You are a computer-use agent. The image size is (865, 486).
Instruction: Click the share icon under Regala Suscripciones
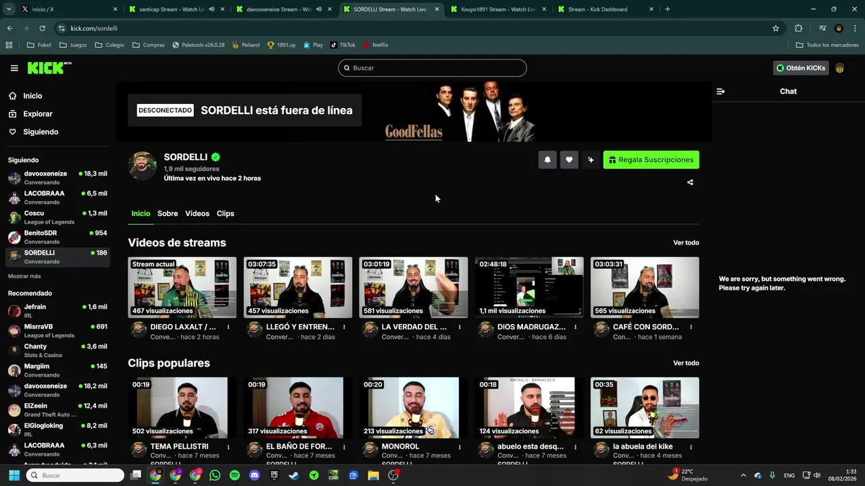point(690,182)
